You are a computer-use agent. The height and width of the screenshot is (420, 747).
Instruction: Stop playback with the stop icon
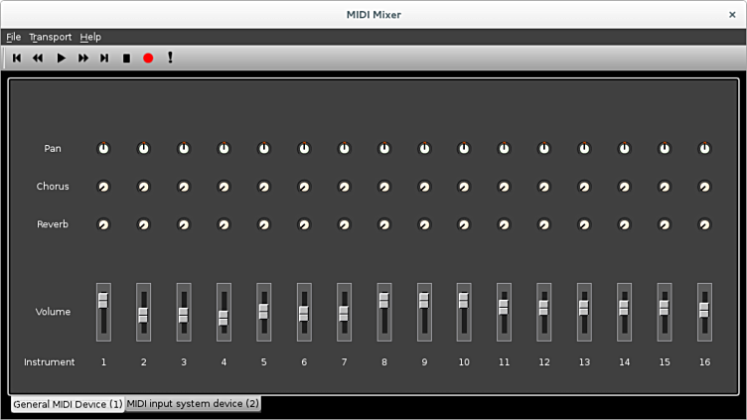[126, 59]
